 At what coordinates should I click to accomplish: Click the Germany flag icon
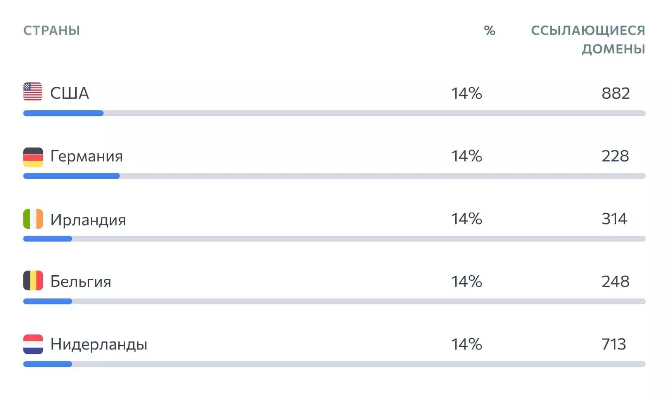click(33, 157)
